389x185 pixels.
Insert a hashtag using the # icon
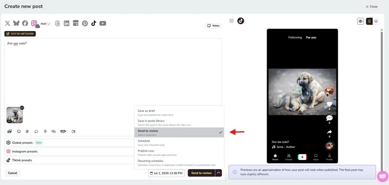pyautogui.click(x=27, y=132)
